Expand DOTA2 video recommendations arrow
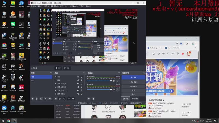 tap(163, 100)
